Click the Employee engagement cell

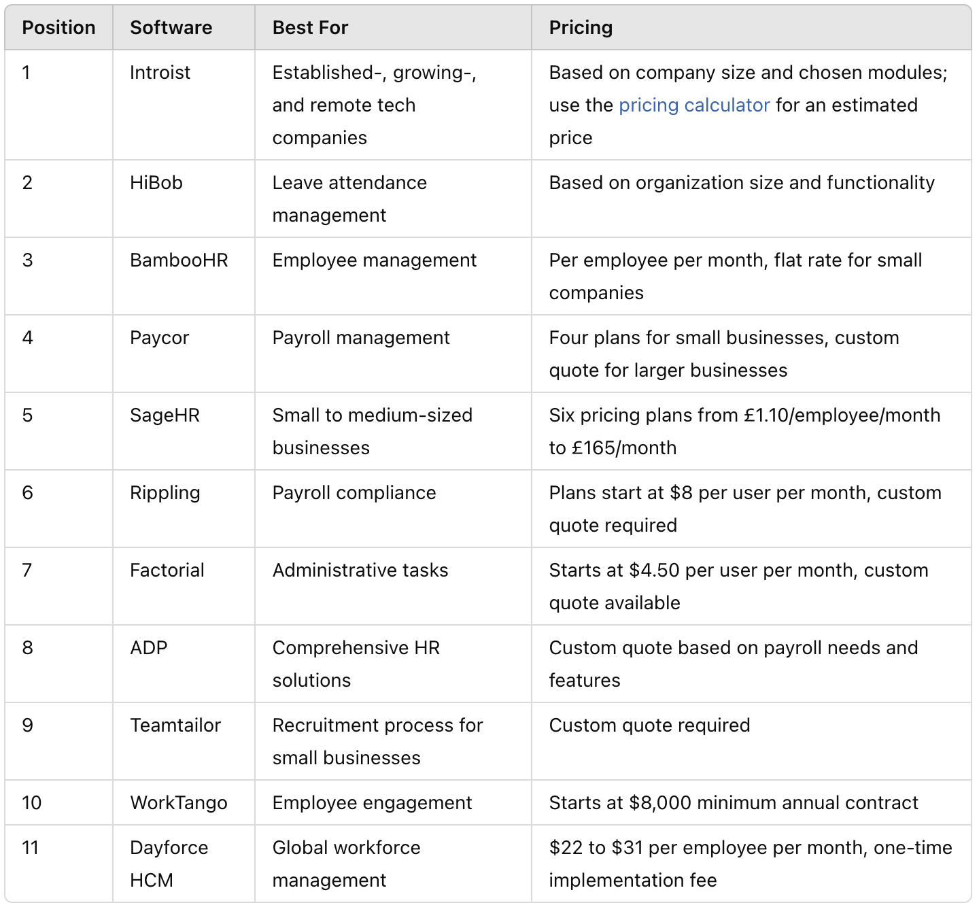pos(393,802)
